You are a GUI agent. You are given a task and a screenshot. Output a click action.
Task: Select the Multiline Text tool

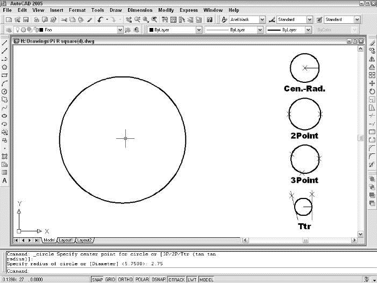coord(5,181)
